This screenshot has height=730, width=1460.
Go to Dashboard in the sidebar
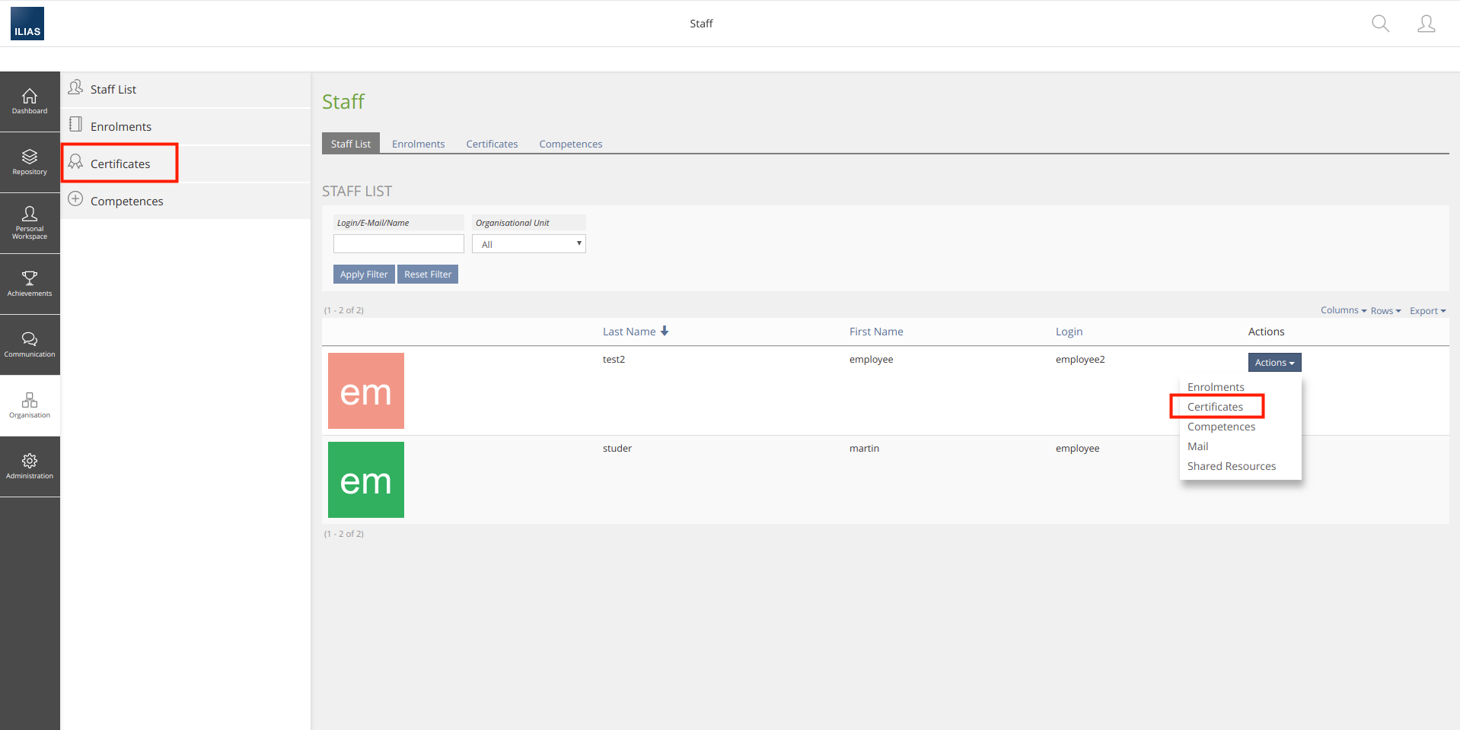(30, 102)
